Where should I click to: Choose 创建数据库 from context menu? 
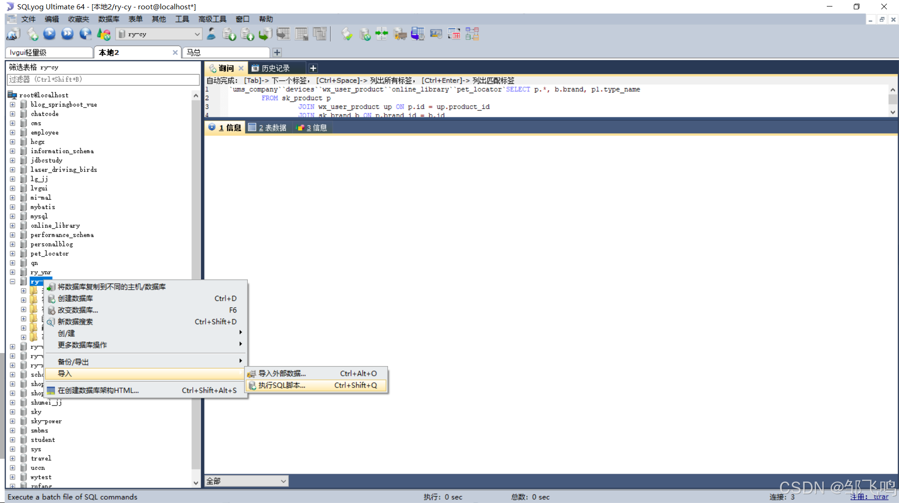145,299
